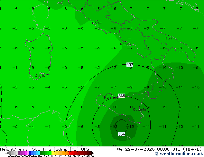Open the weatheronline.co.uk copyright link
The width and height of the screenshot is (204, 157).
pos(179,154)
